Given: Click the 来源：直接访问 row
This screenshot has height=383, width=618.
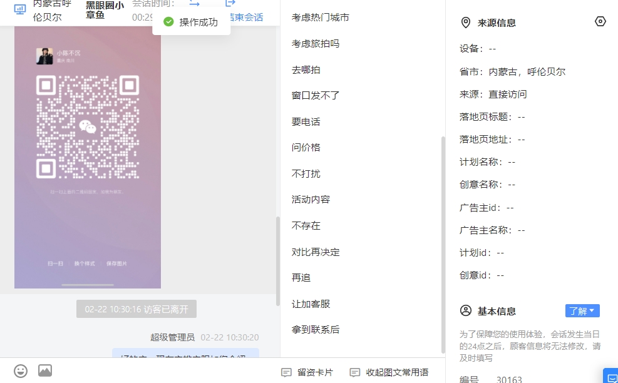Looking at the screenshot, I should coord(493,94).
